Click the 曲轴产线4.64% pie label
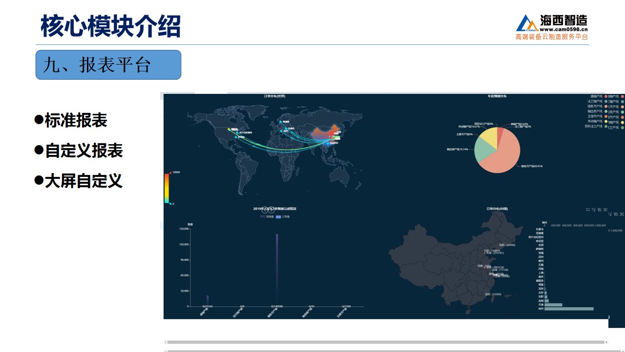 (519, 124)
